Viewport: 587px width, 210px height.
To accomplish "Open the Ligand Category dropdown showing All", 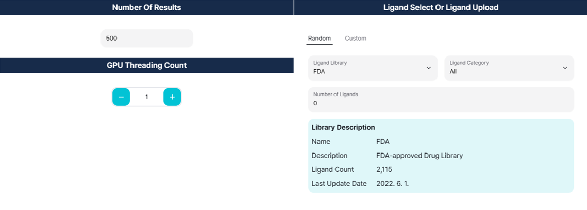I will (x=509, y=68).
